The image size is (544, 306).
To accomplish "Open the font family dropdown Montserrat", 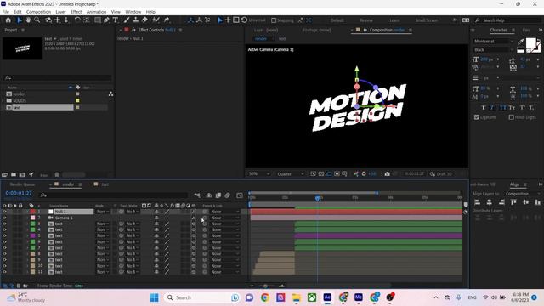I will [x=493, y=42].
